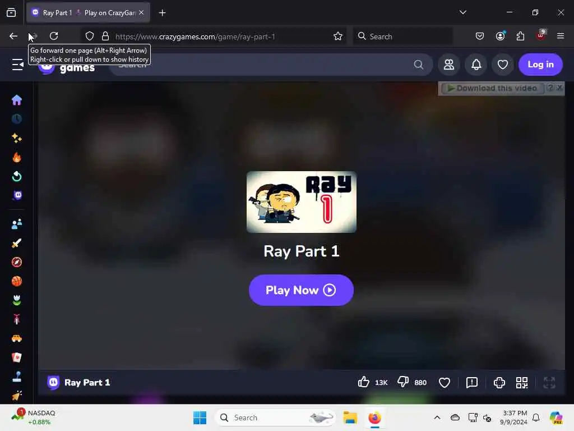Screen dimensions: 574x431
Task: Like the game with thumbs up
Action: coord(363,382)
